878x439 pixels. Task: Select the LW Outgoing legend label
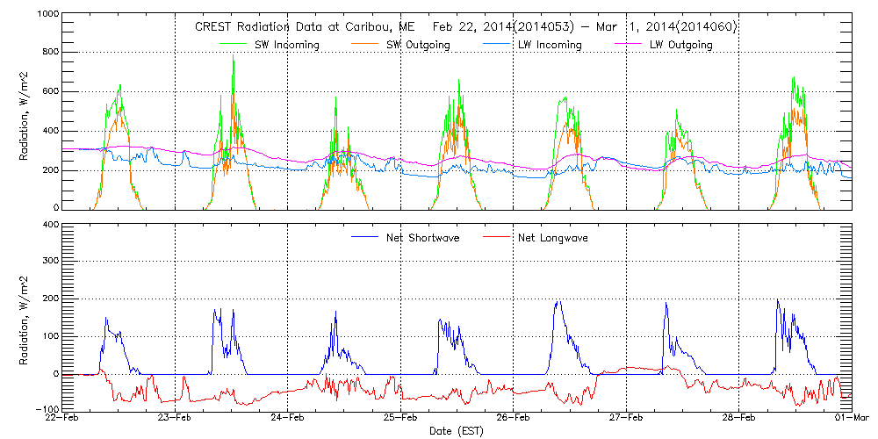[x=680, y=45]
